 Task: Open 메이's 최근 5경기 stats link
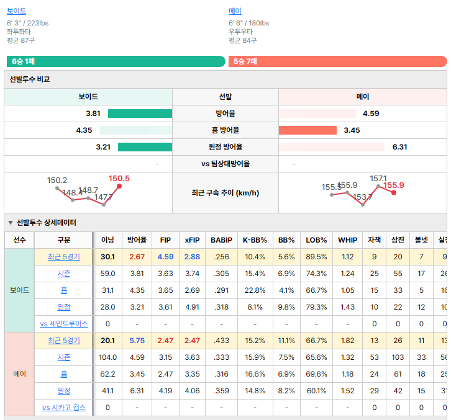click(x=64, y=341)
